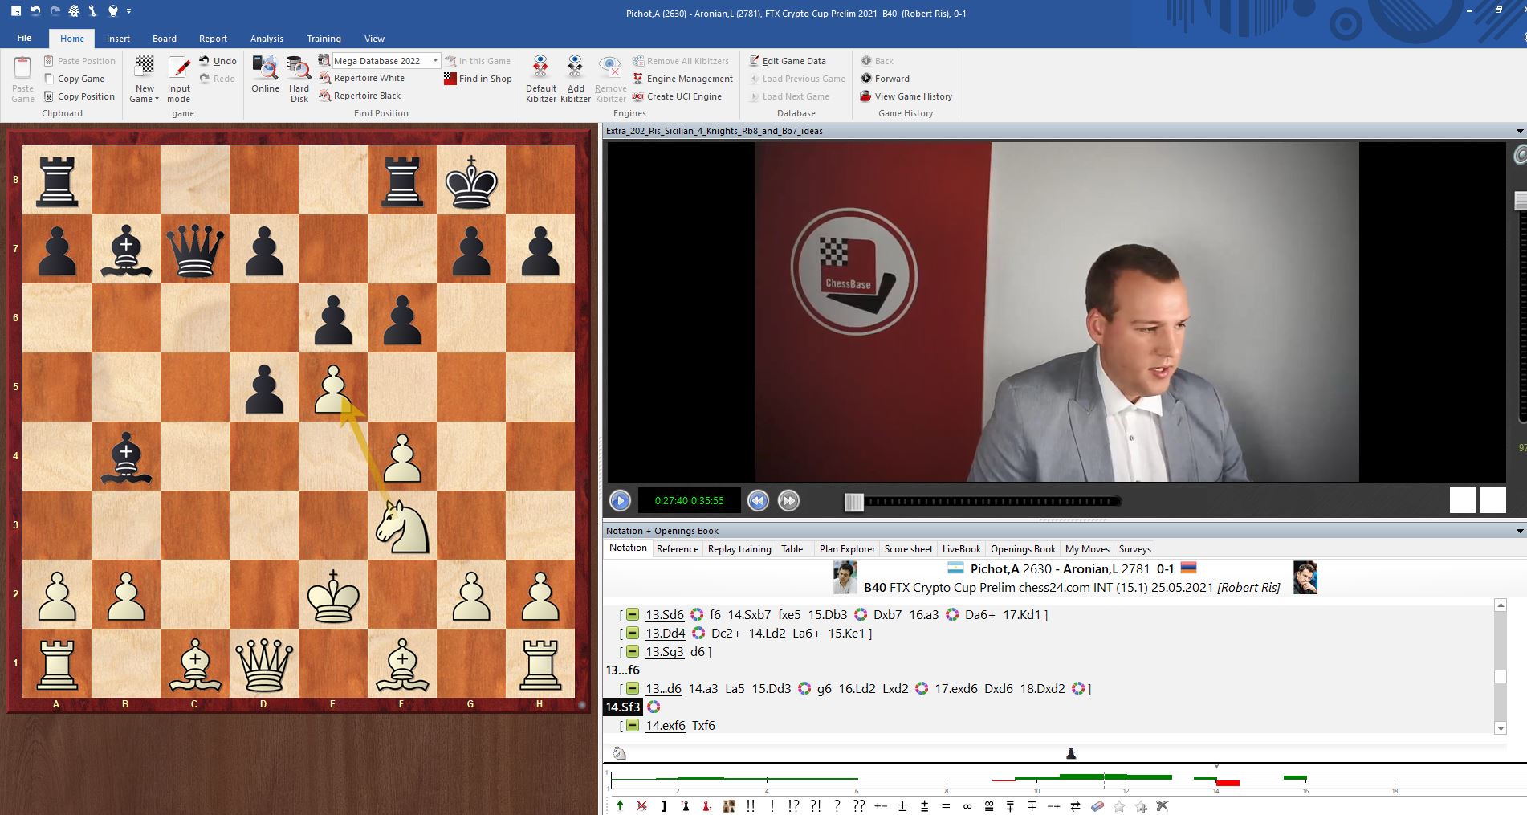Click the video progress slider handle
The image size is (1527, 815).
(x=853, y=502)
